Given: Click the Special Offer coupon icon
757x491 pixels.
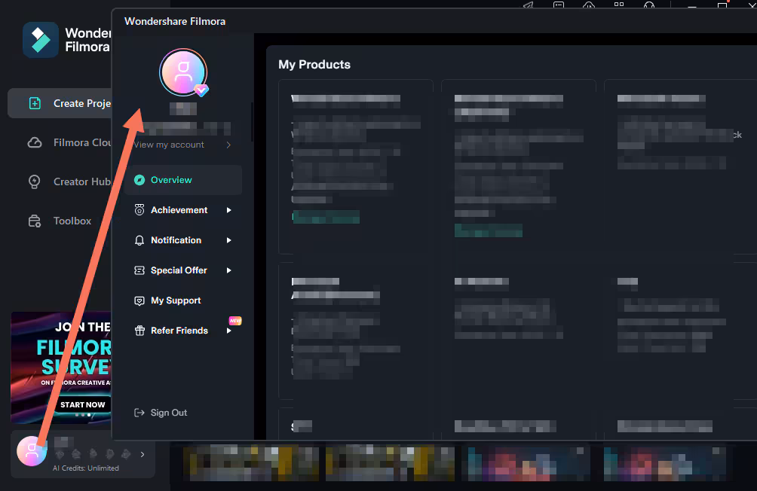Looking at the screenshot, I should point(139,270).
